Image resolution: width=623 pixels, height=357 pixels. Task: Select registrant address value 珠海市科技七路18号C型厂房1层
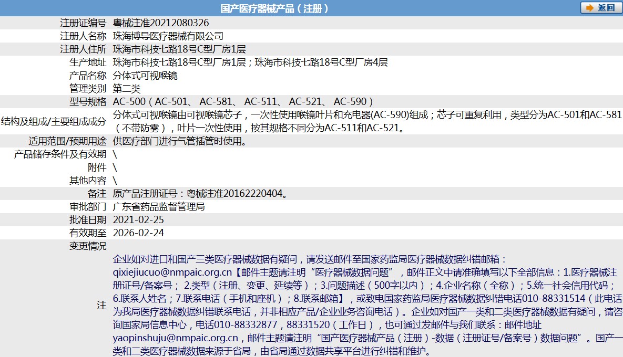(x=179, y=49)
